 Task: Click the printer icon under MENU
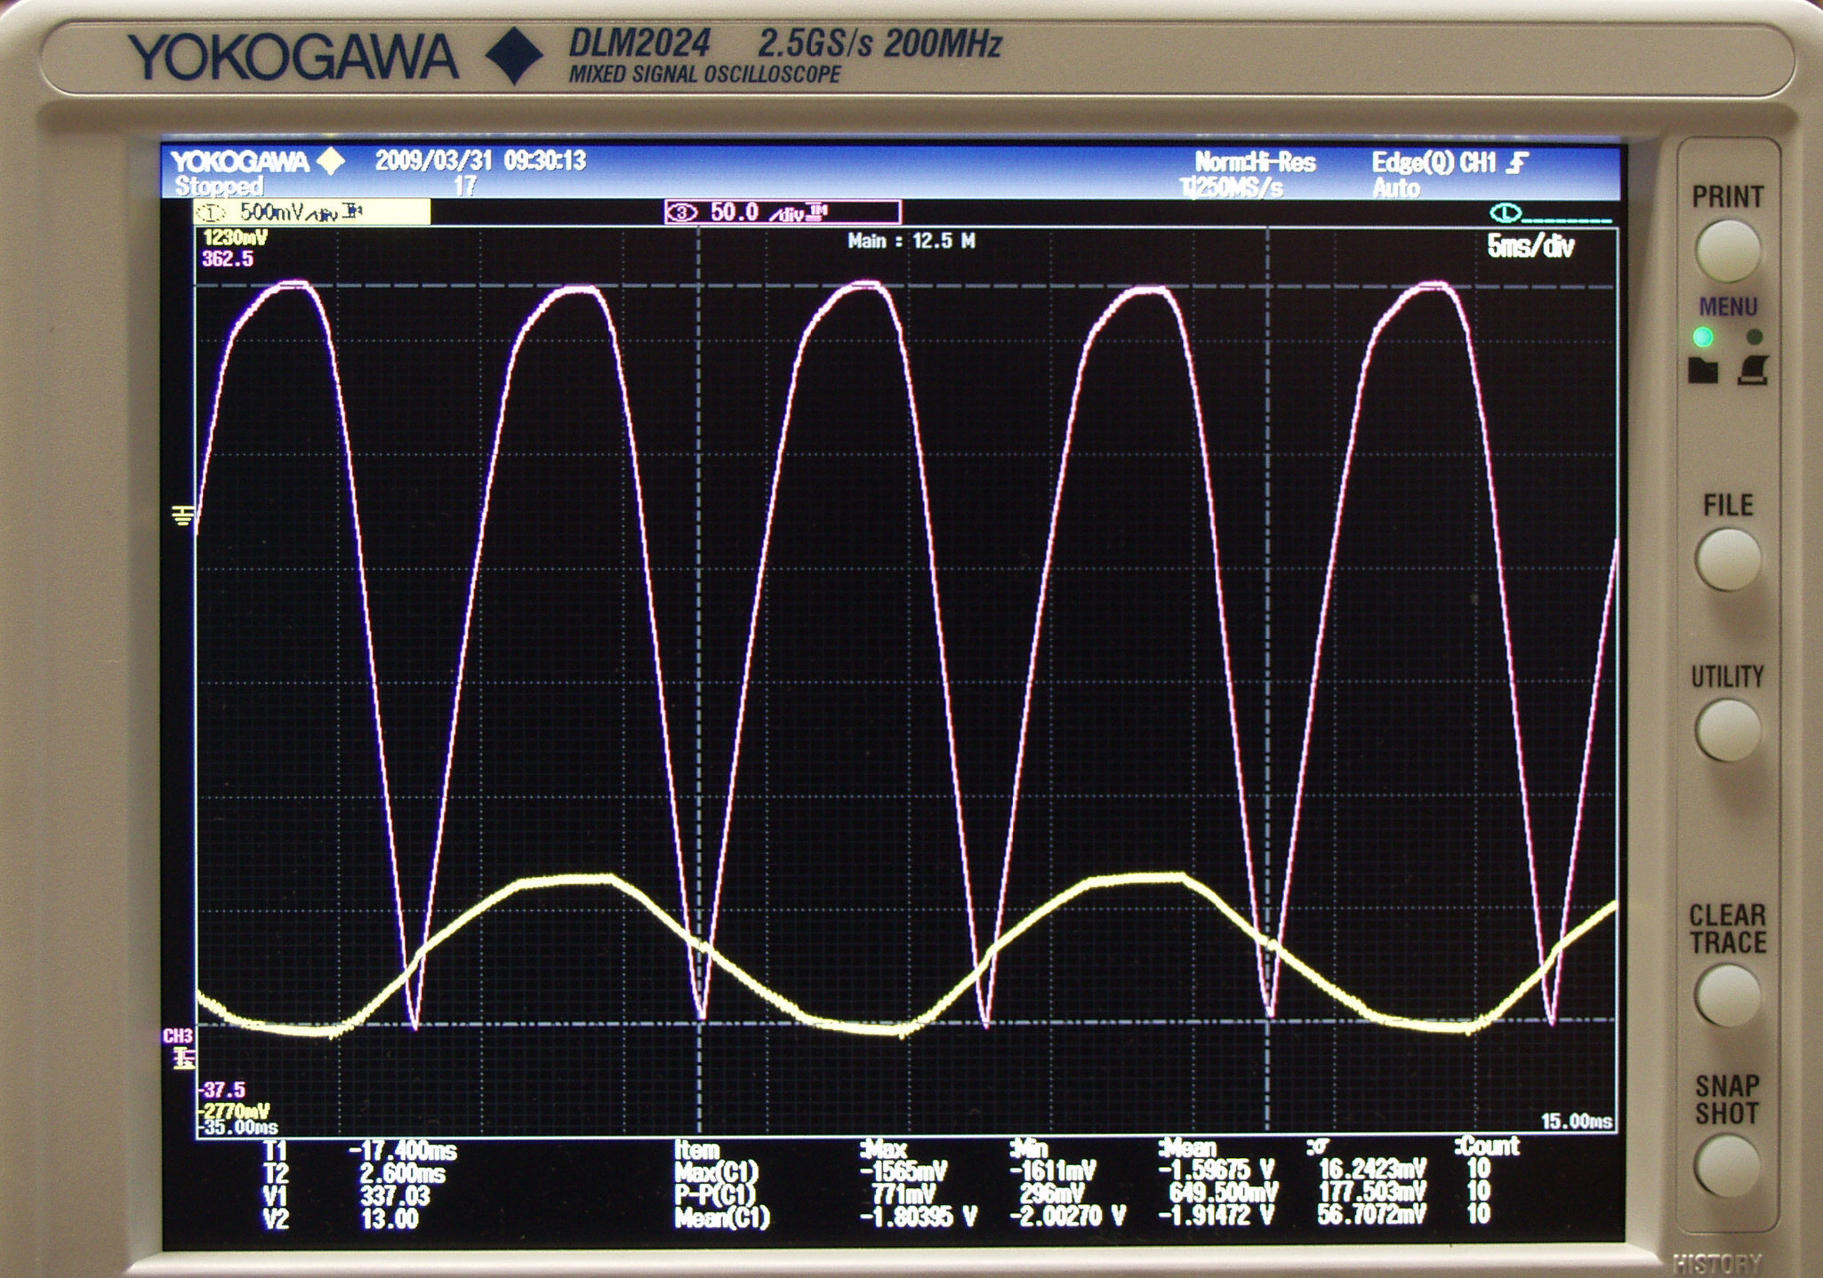click(1753, 370)
